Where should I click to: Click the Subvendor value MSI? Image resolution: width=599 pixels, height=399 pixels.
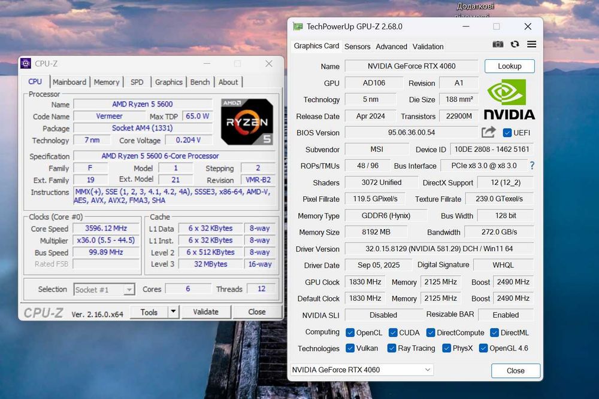[377, 149]
